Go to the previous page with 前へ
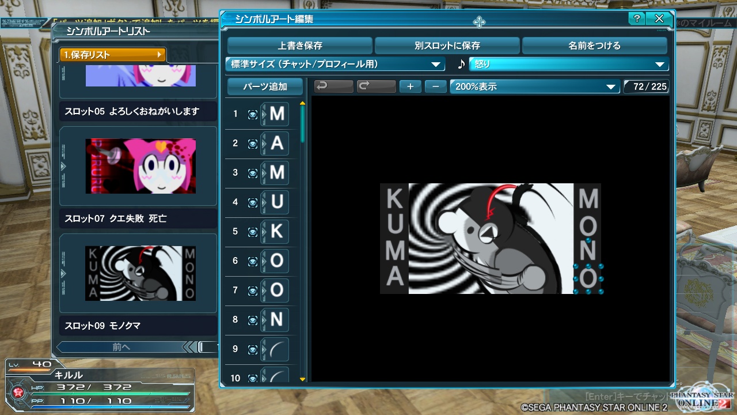Viewport: 737px width, 415px height. pos(121,347)
